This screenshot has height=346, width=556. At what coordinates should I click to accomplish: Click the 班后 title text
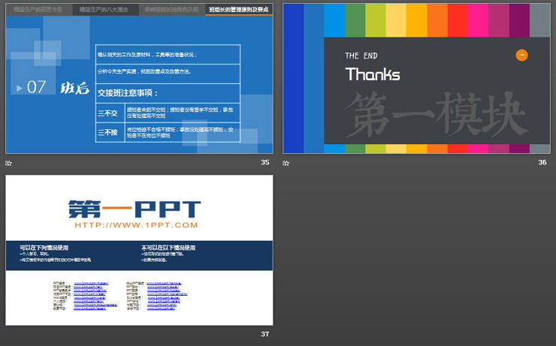[x=75, y=88]
